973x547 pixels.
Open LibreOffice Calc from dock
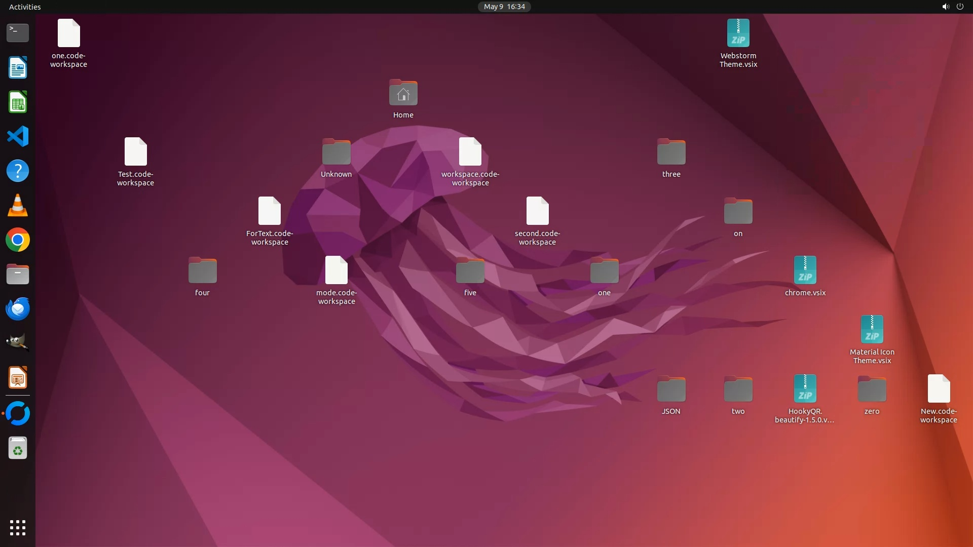coord(18,102)
